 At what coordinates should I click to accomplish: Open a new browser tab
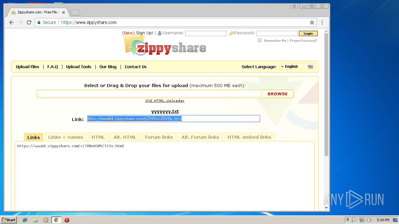coord(75,12)
